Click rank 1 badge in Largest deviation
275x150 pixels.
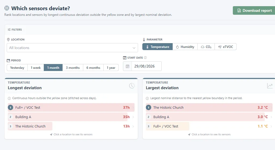[x=149, y=107]
